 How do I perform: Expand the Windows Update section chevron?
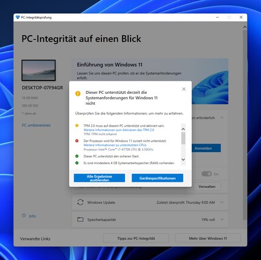[222, 202]
